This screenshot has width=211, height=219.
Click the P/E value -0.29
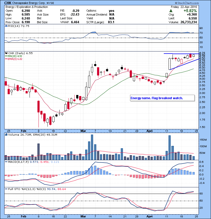pyautogui.click(x=75, y=11)
